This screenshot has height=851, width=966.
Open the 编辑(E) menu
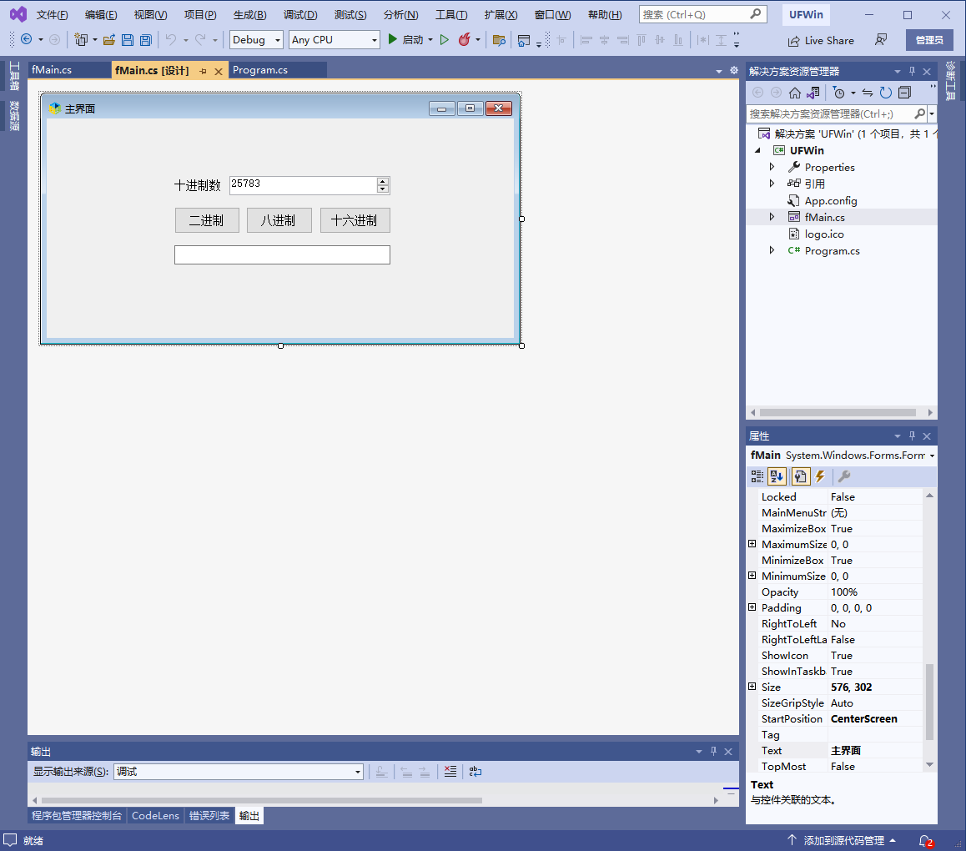(x=101, y=15)
